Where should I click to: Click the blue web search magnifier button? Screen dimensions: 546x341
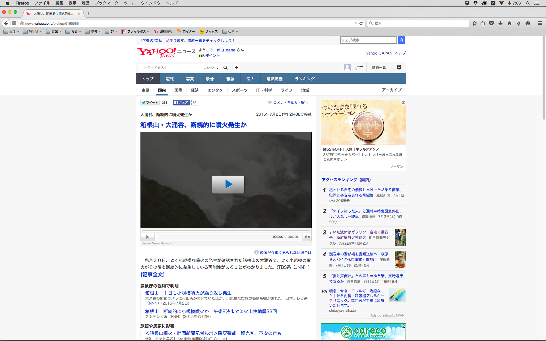click(401, 40)
